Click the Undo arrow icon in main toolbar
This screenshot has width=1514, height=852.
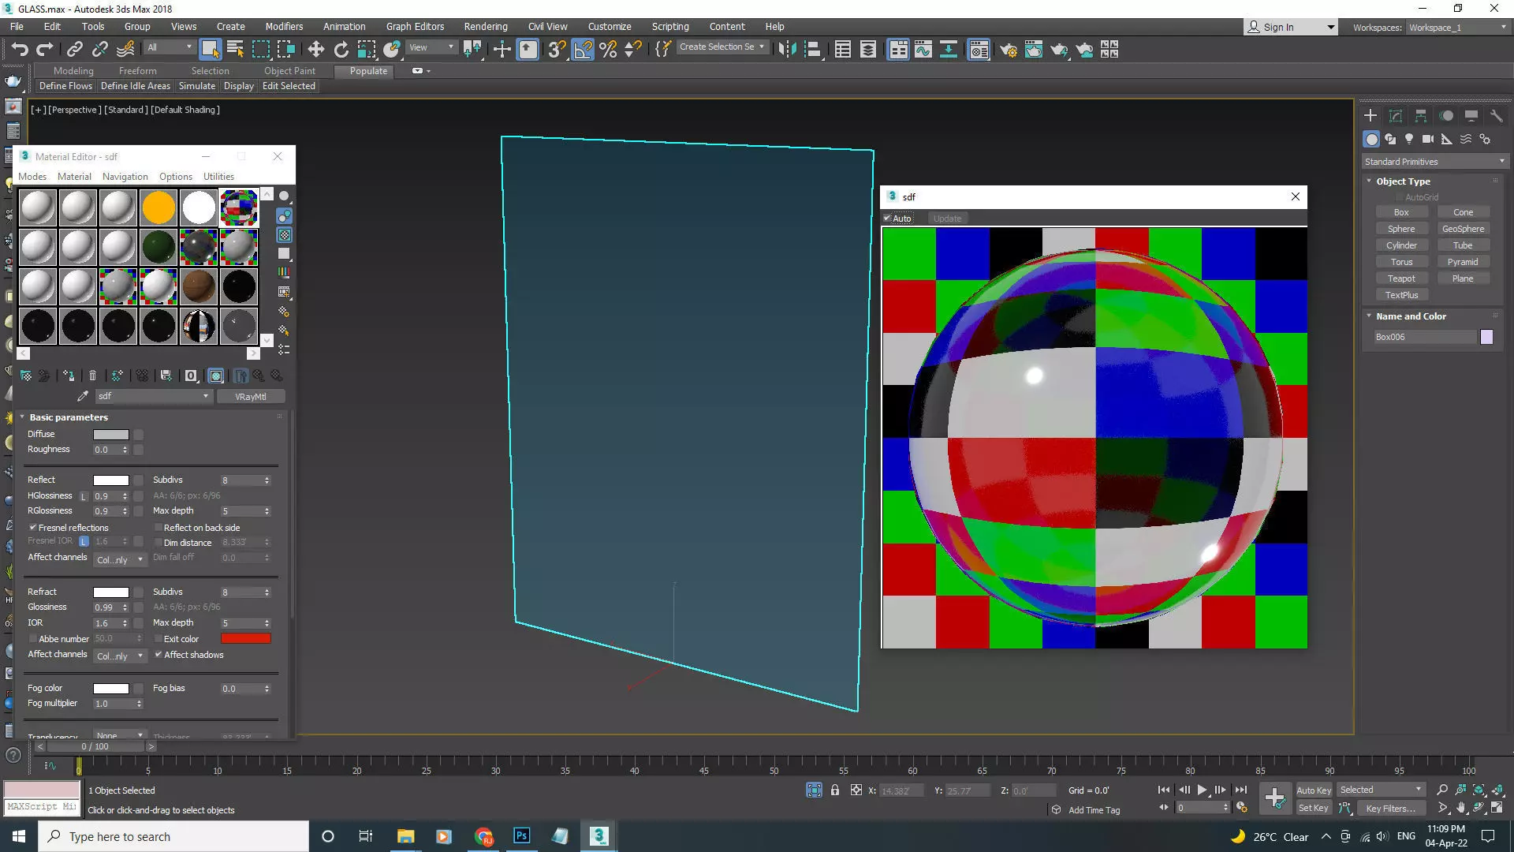(x=20, y=50)
